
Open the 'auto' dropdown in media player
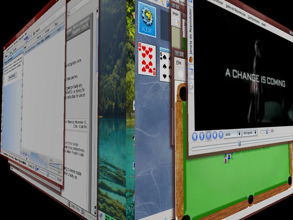[x=233, y=134]
